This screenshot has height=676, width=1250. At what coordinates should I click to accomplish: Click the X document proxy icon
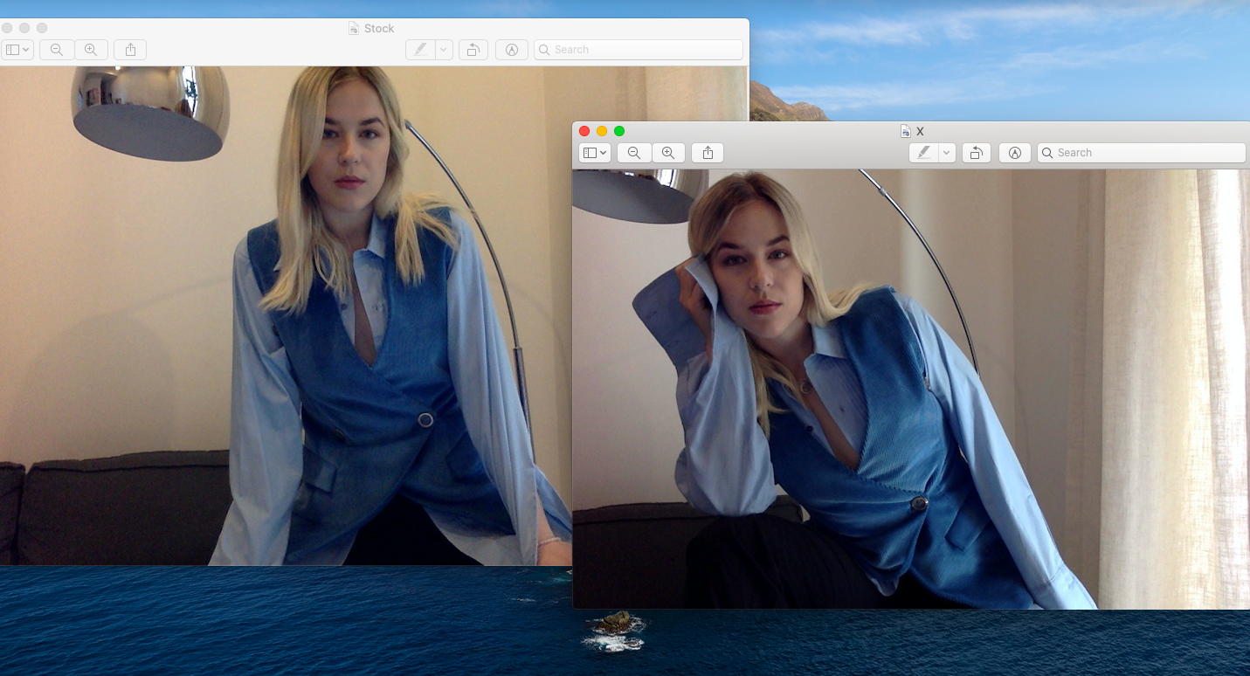pos(906,132)
